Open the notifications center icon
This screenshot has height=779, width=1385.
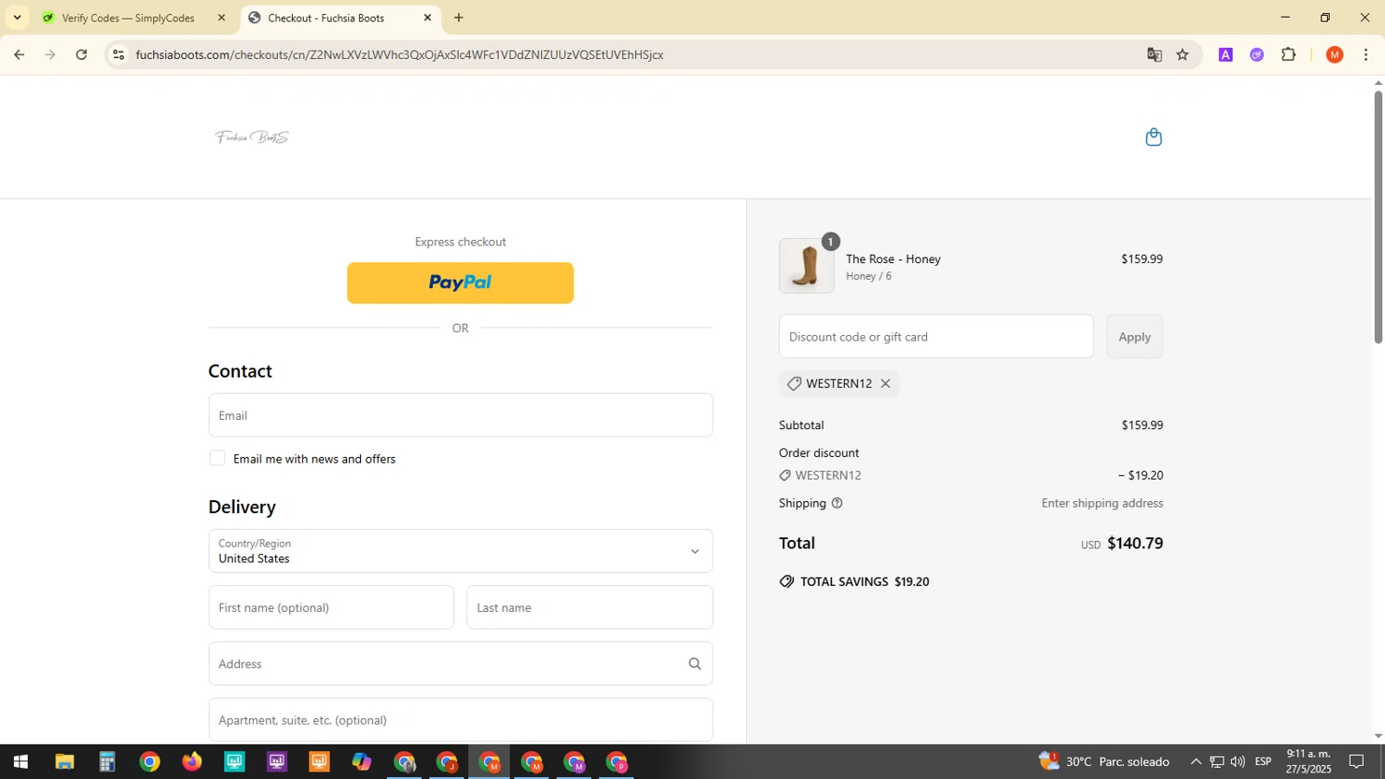(1356, 762)
